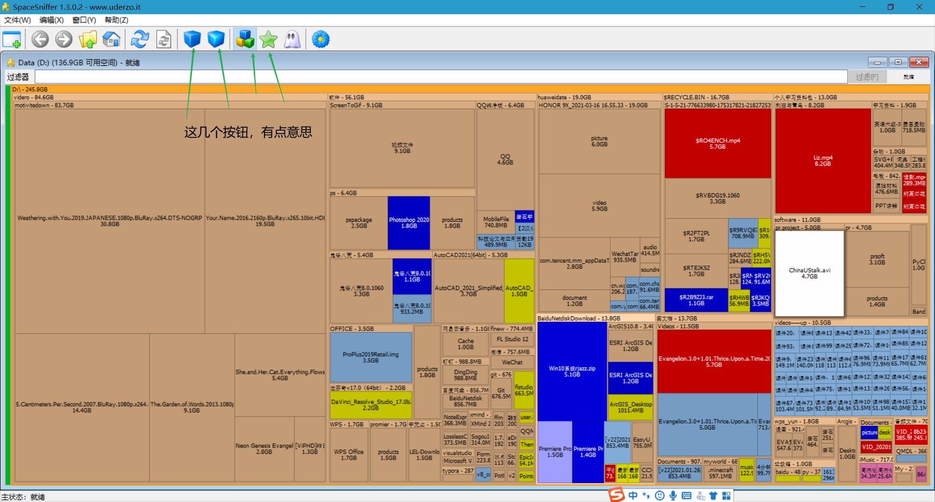Select the red Liz.mp4 8.2GB block
Screen dimensions: 935x502
[823, 161]
